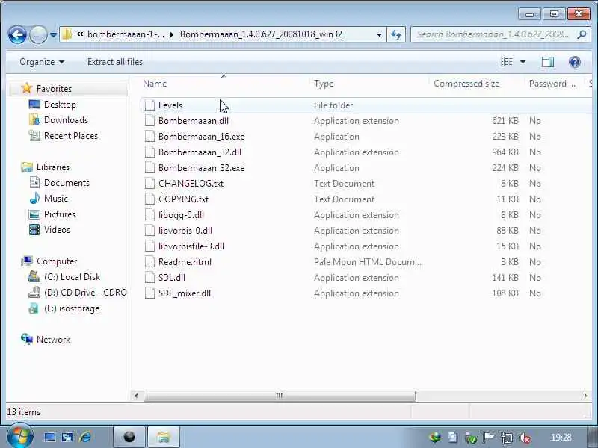Click the horizontal scrollbar thumb
The image size is (598, 448).
click(x=280, y=396)
